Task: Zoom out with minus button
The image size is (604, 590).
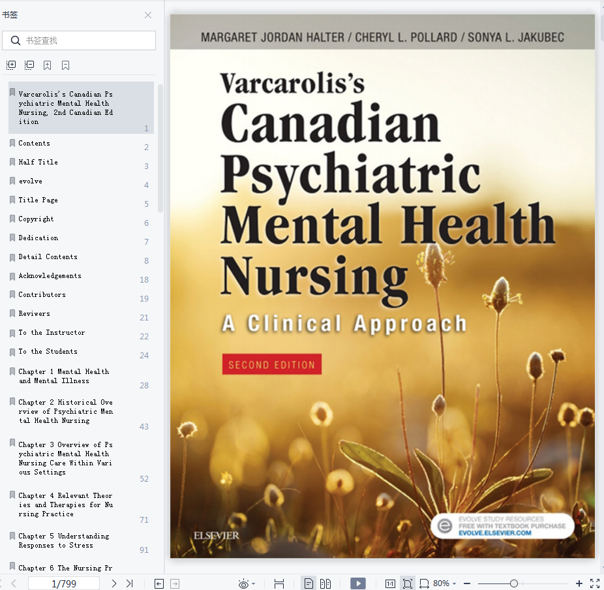Action: click(467, 584)
